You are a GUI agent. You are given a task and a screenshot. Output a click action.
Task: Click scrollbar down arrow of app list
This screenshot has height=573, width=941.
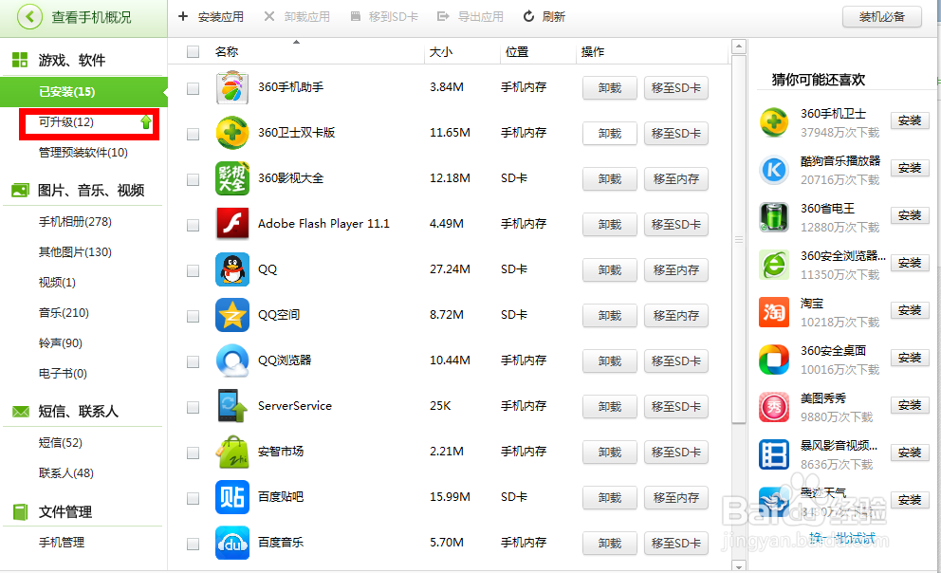739,565
